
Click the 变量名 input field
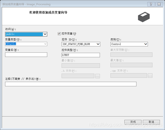[26, 55]
